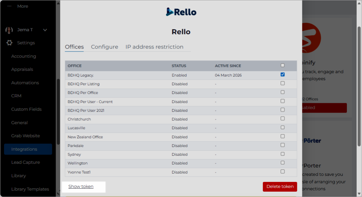Screen dimensions: 362x197
Task: Expand the Jema T user dropdown arrow
Action: coord(45,30)
